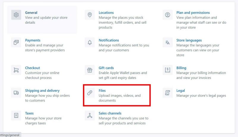This screenshot has height=137, width=238.
Task: Go to the Taxes title link
Action: pyautogui.click(x=29, y=113)
